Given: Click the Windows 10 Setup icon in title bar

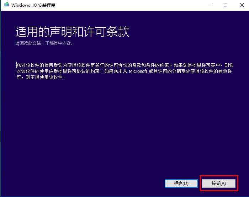Looking at the screenshot, I should (x=6, y=5).
